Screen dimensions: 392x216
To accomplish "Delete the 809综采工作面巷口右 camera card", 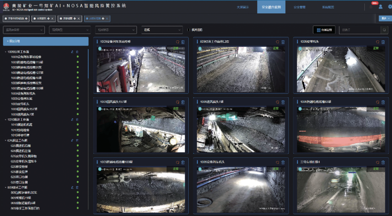I will tap(283, 42).
